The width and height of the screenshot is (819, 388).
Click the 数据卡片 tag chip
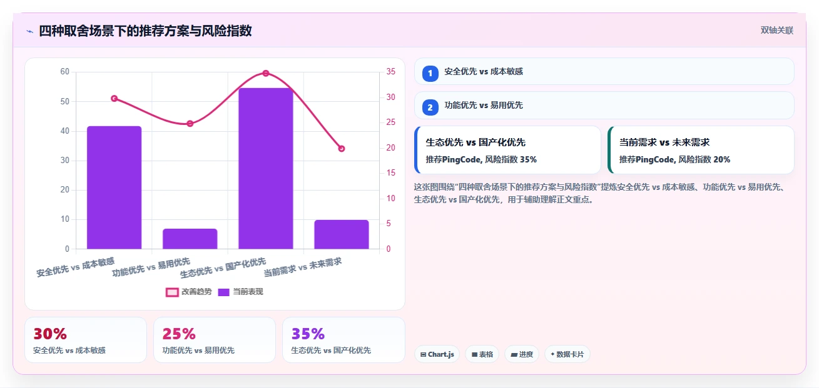(567, 354)
